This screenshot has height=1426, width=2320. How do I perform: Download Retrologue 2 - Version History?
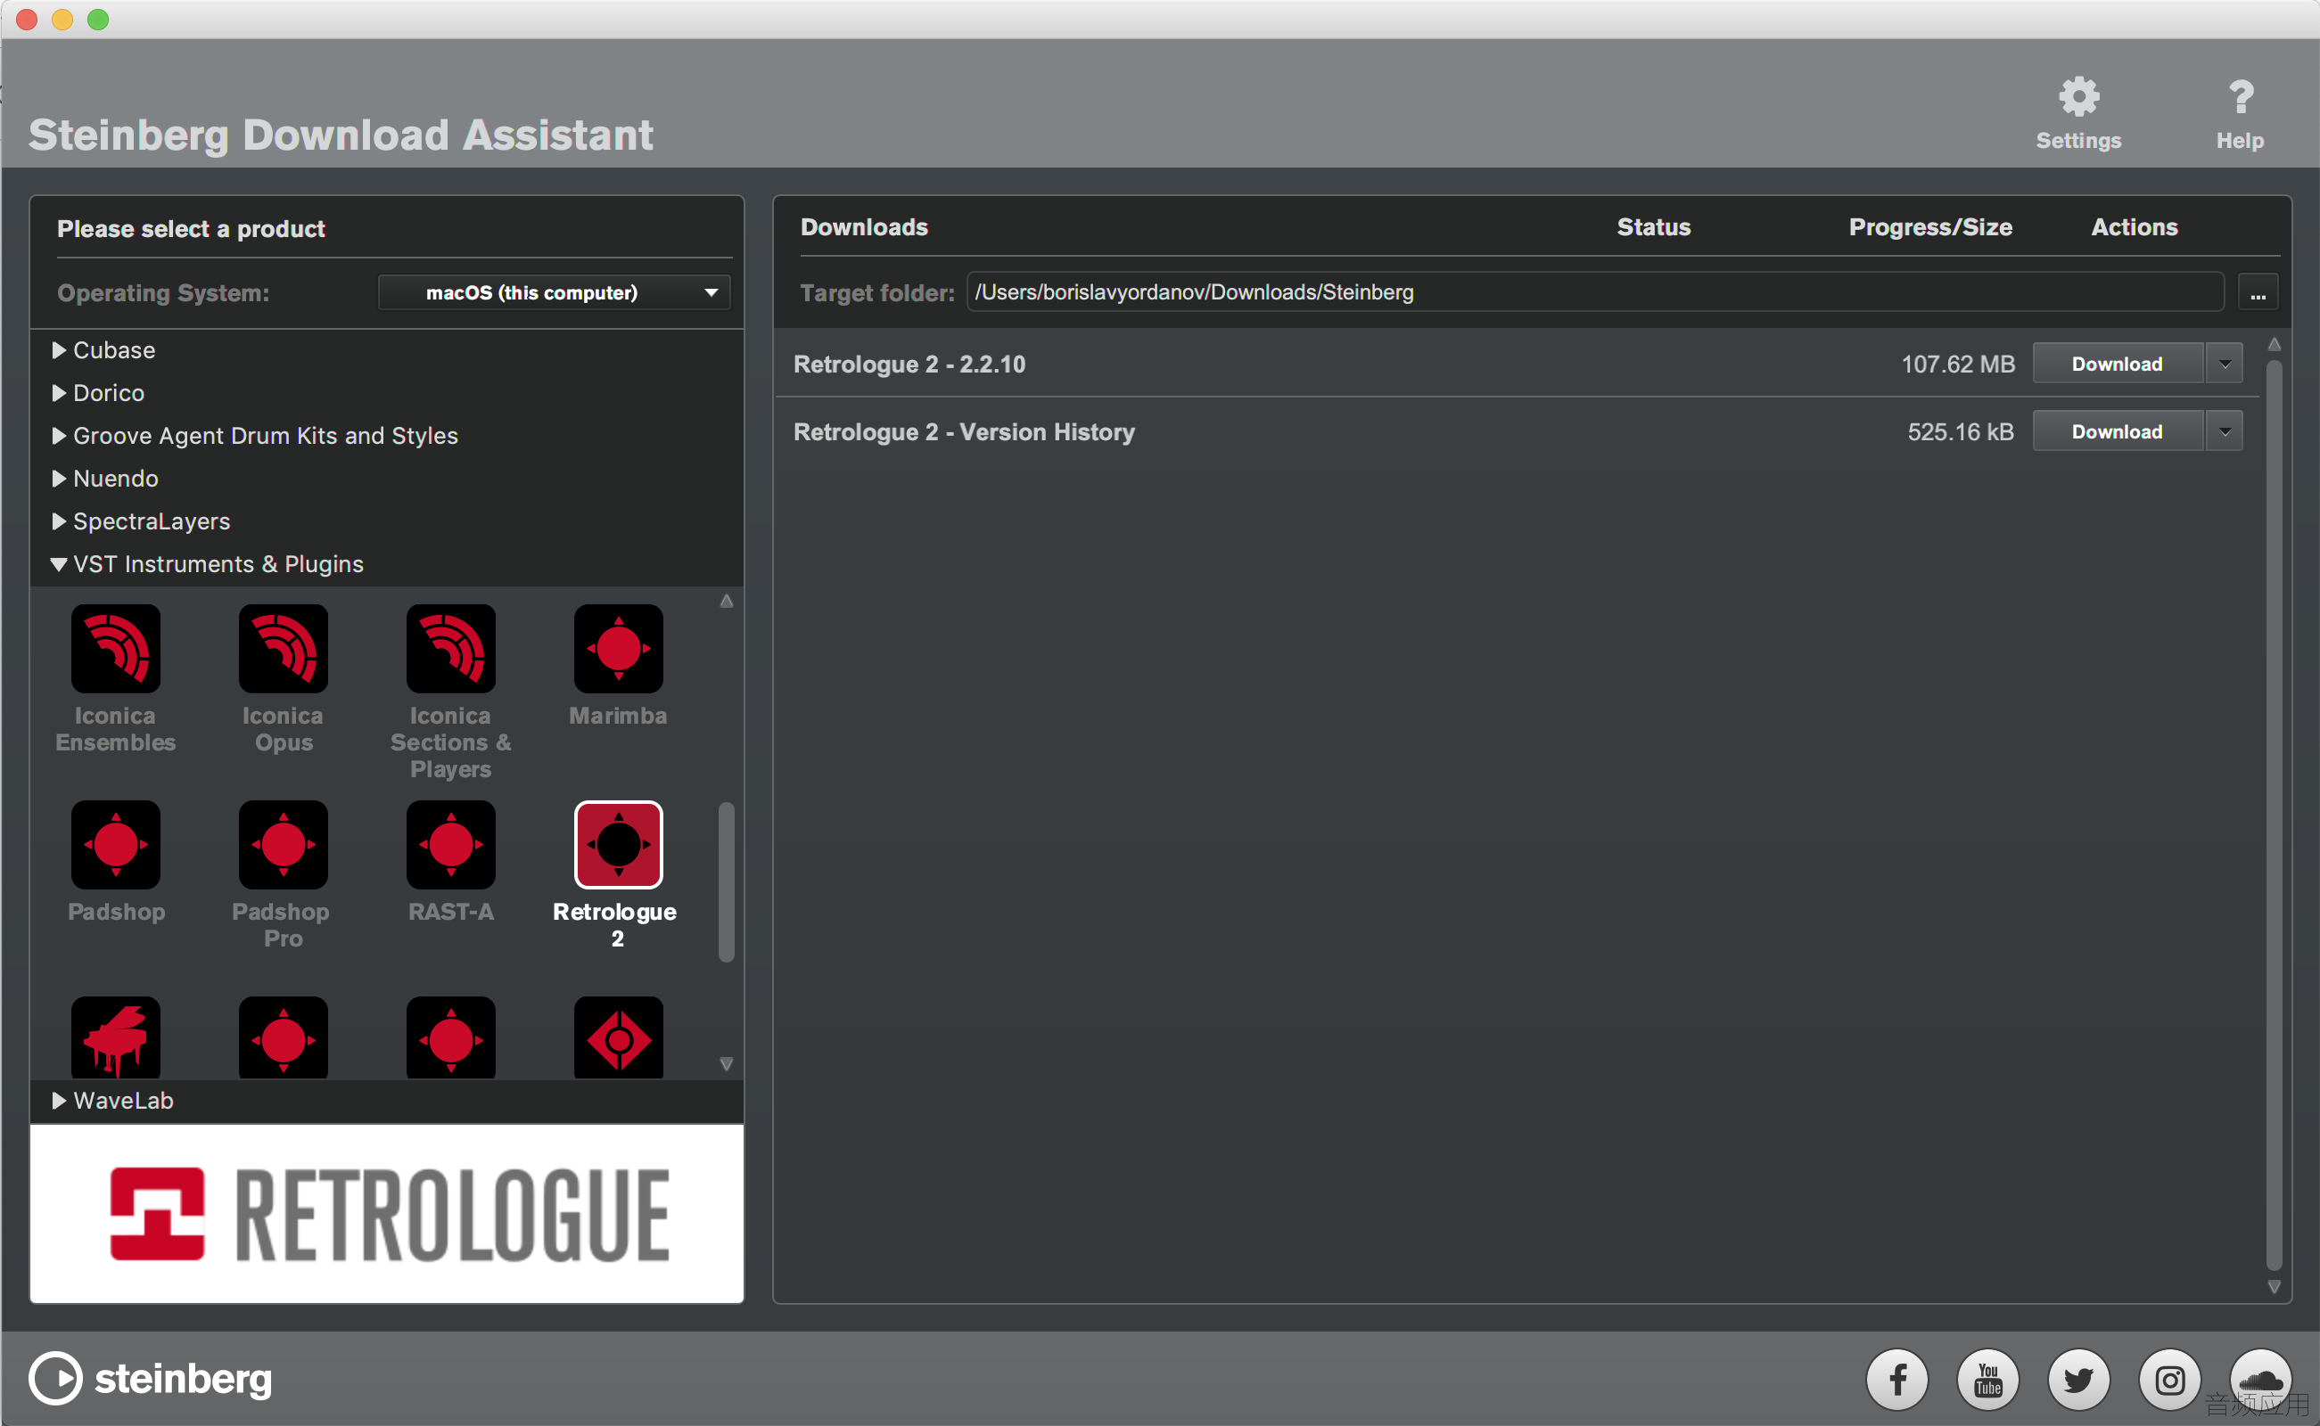[2117, 432]
